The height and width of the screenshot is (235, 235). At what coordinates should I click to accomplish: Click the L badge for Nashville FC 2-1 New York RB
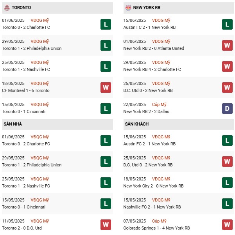click(227, 203)
